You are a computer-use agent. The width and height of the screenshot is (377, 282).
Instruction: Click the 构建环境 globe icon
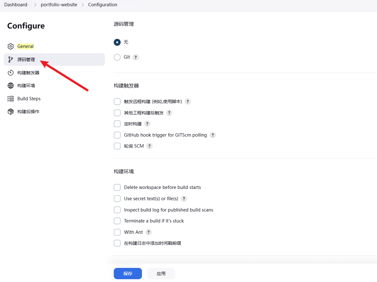point(11,86)
